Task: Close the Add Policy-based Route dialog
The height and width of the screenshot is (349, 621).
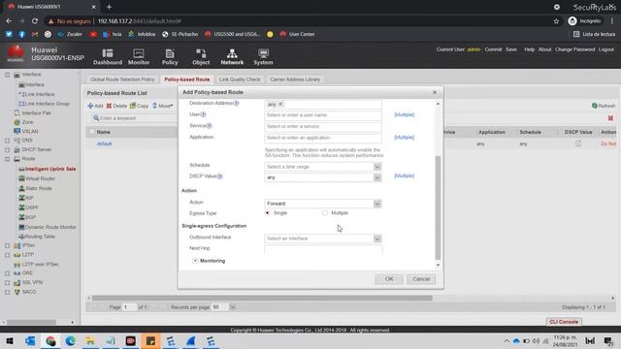Action: pyautogui.click(x=435, y=92)
